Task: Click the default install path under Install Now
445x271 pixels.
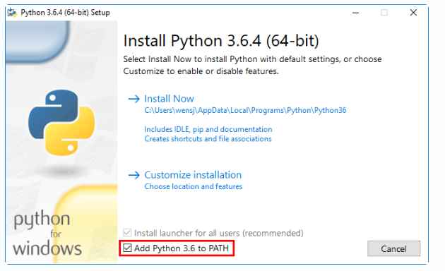Action: pyautogui.click(x=245, y=110)
